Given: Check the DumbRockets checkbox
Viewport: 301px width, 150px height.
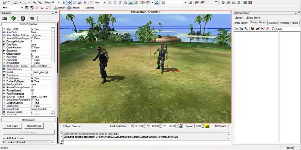Looking at the screenshot, I should click(32, 48).
